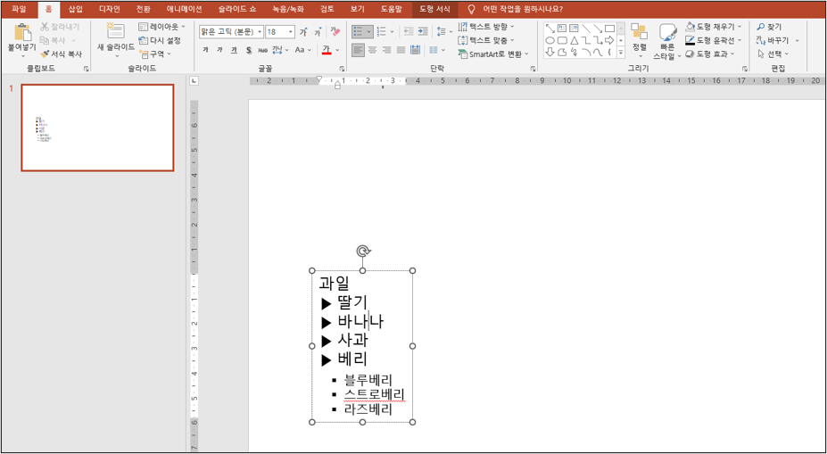Increase font size with the larger 가 icon
The height and width of the screenshot is (454, 827).
tap(304, 32)
